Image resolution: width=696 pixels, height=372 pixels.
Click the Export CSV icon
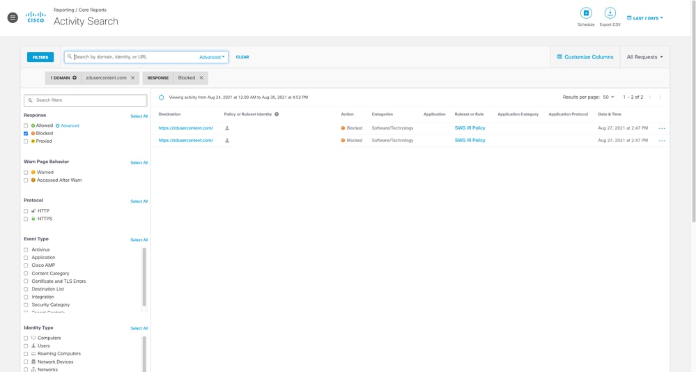pyautogui.click(x=610, y=13)
